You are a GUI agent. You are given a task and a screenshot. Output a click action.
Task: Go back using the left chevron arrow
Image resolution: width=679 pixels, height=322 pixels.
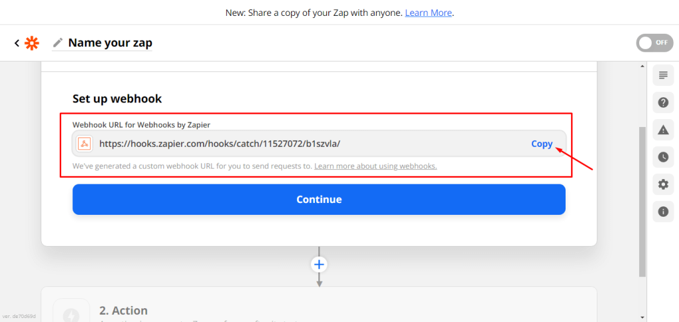tap(17, 43)
